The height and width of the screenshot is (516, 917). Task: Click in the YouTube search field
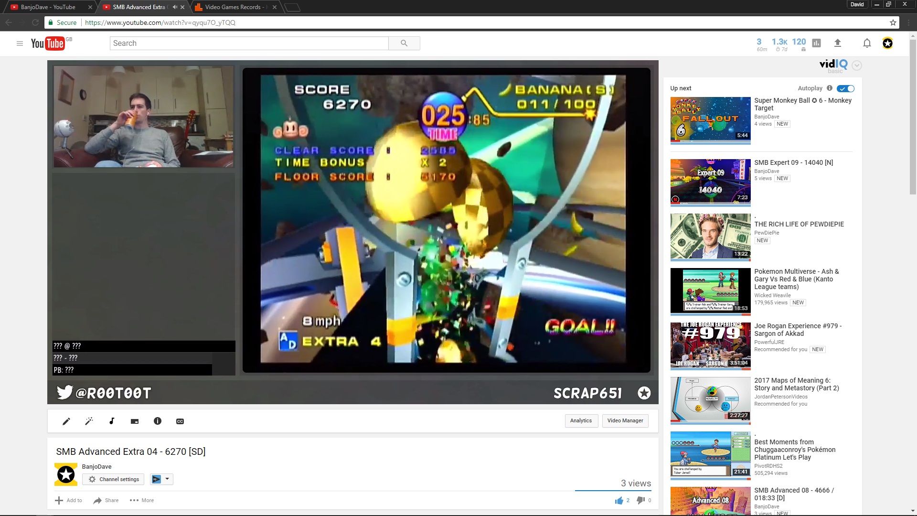248,43
